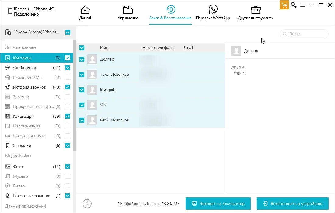The image size is (335, 213).
Task: Open the Сообщения (21) category
Action: (x=37, y=68)
